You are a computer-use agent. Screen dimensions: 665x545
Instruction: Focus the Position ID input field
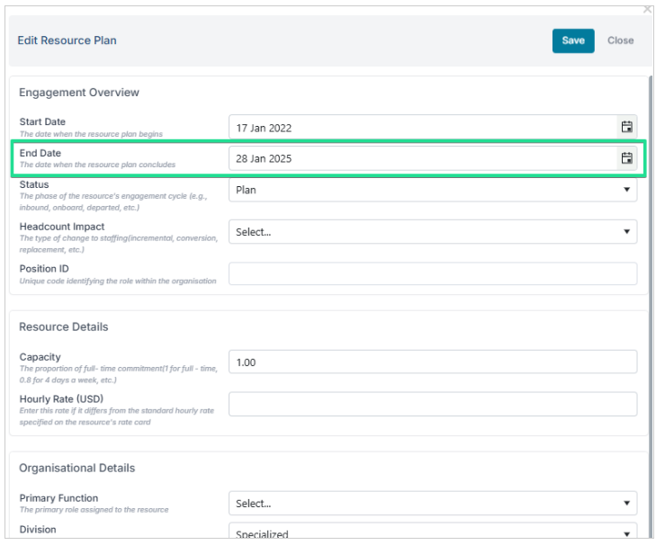pyautogui.click(x=433, y=273)
